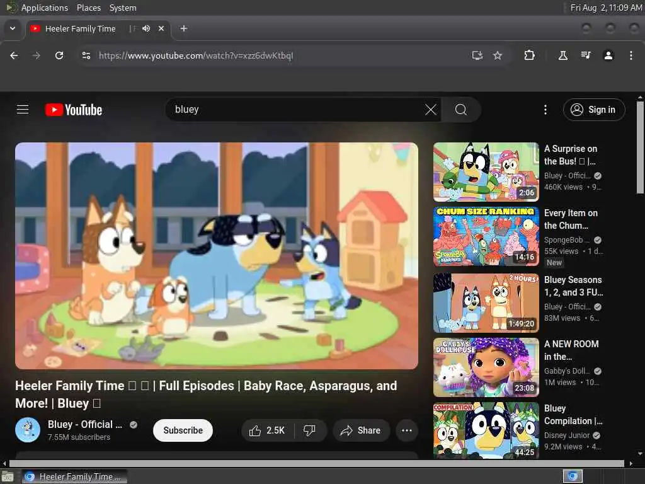Click the horizontal page scrollbar
This screenshot has height=484, width=645.
coord(317,463)
